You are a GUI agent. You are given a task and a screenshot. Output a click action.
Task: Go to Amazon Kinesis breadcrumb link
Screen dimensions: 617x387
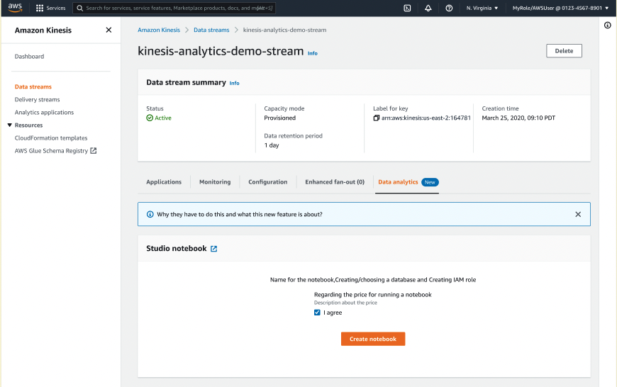tap(159, 30)
